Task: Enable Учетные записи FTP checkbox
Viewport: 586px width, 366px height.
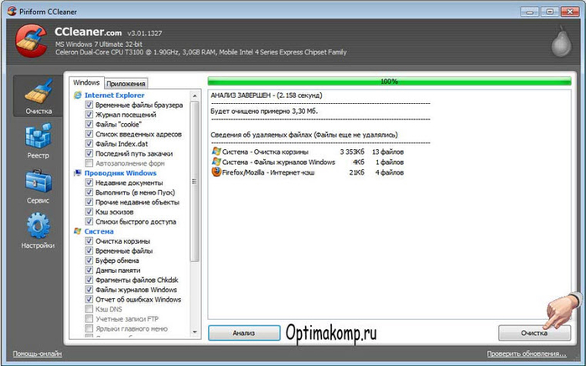Action: point(89,318)
